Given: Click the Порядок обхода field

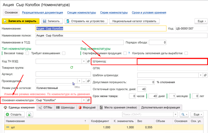Looking at the screenshot, I should pos(158,42).
